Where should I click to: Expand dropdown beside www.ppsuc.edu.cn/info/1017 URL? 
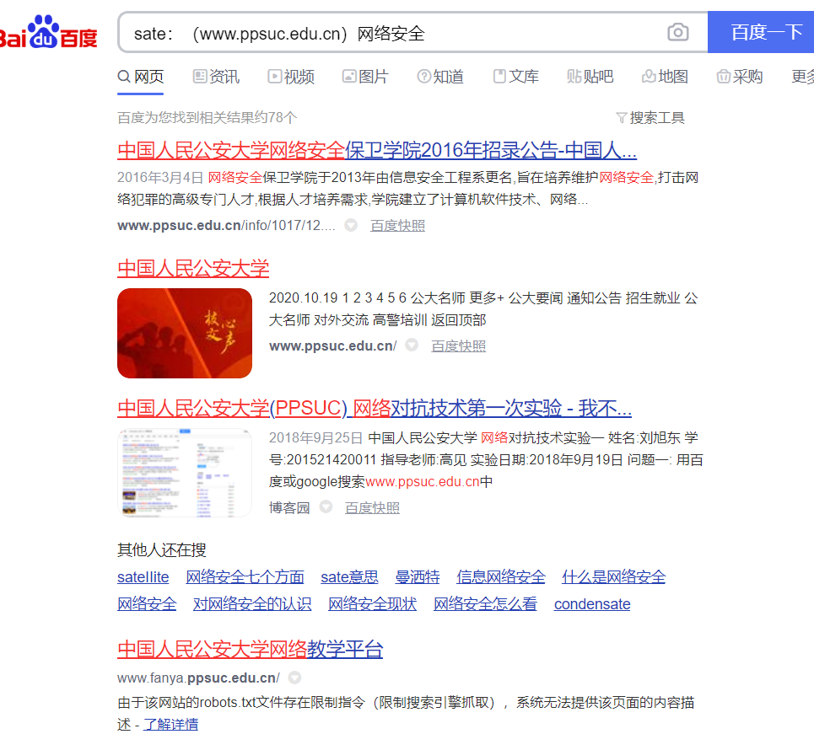click(x=351, y=225)
